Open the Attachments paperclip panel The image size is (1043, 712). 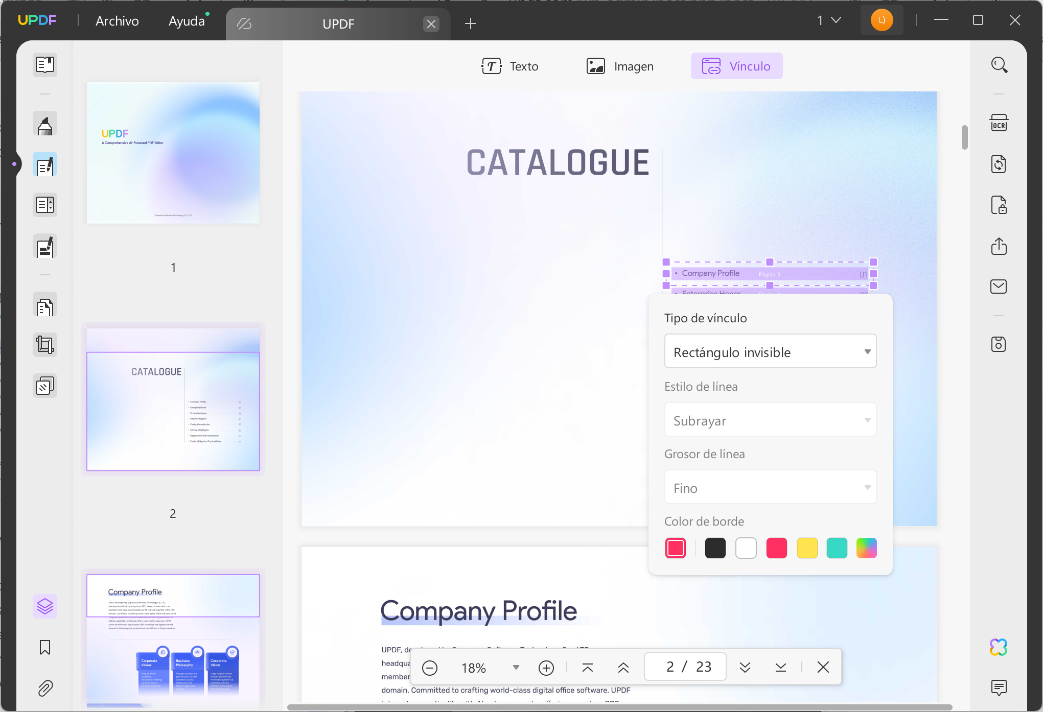coord(45,688)
